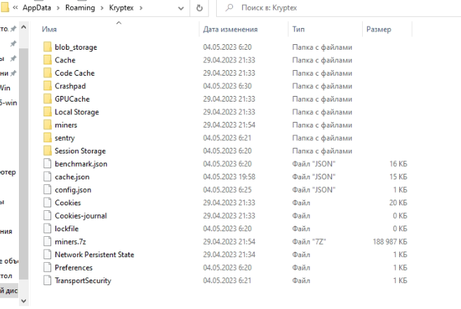The width and height of the screenshot is (461, 309).
Task: Select the Crashpad folder name
Action: [70, 85]
